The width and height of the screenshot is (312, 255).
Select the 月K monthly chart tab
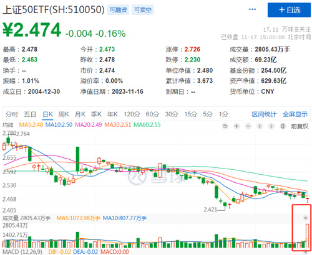[80, 114]
